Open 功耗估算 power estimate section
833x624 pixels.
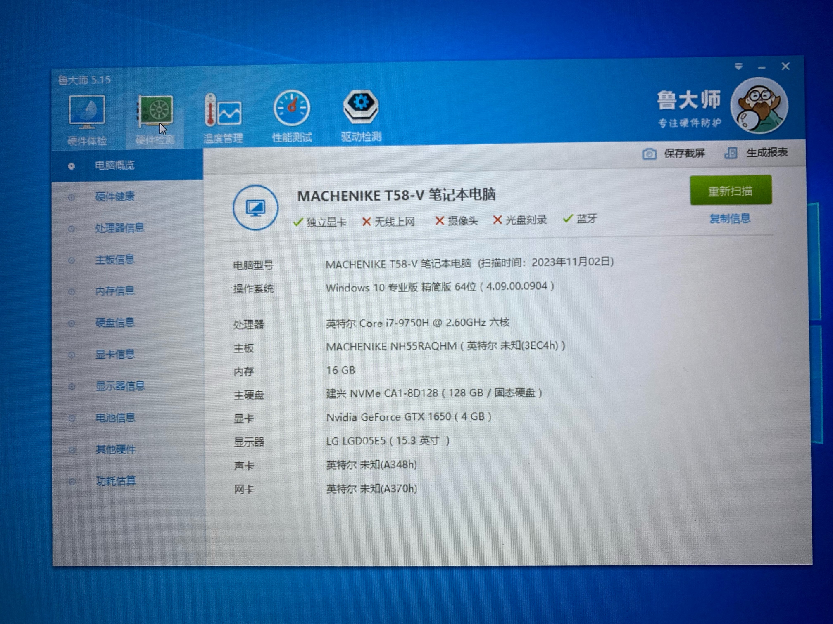[x=116, y=481]
